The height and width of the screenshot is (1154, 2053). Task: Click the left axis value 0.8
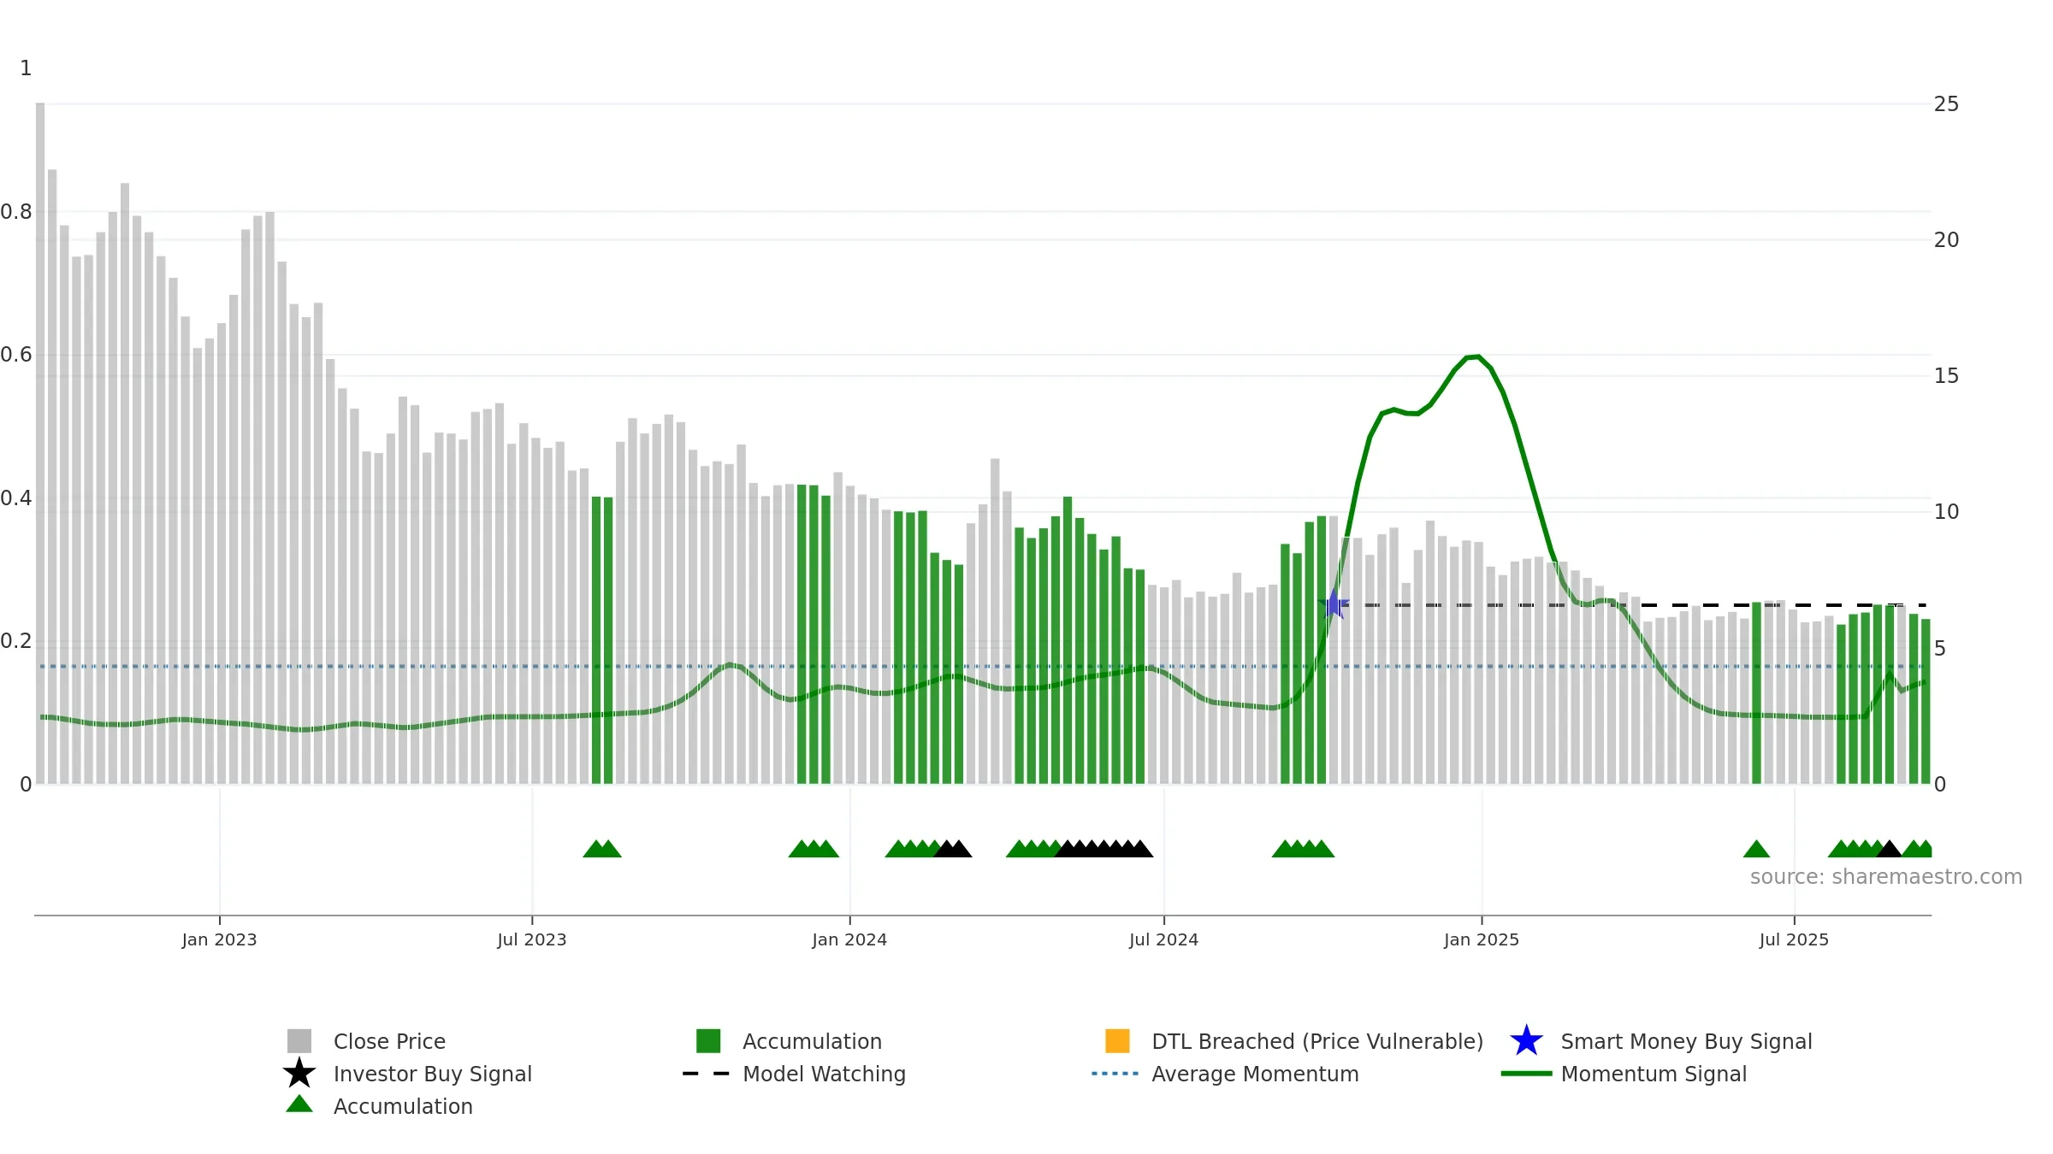[x=16, y=212]
